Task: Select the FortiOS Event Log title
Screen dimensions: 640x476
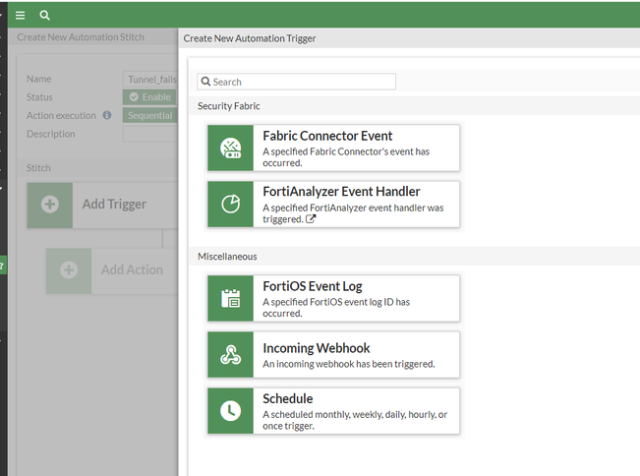Action: [313, 286]
